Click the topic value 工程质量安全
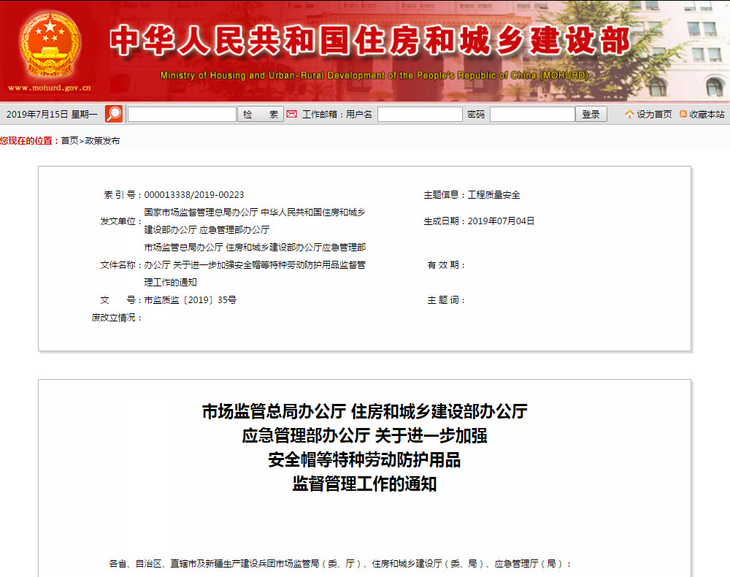The image size is (730, 577). point(494,195)
